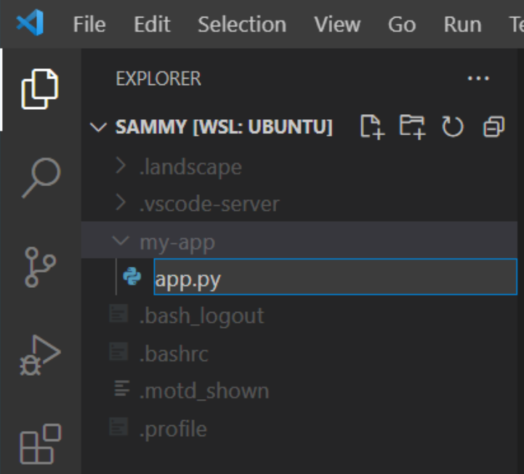
Task: Click the file icon next to .motd_shown
Action: point(121,388)
